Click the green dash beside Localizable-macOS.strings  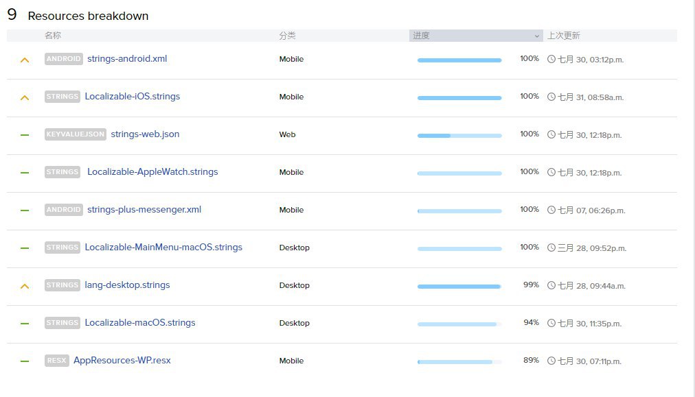25,324
